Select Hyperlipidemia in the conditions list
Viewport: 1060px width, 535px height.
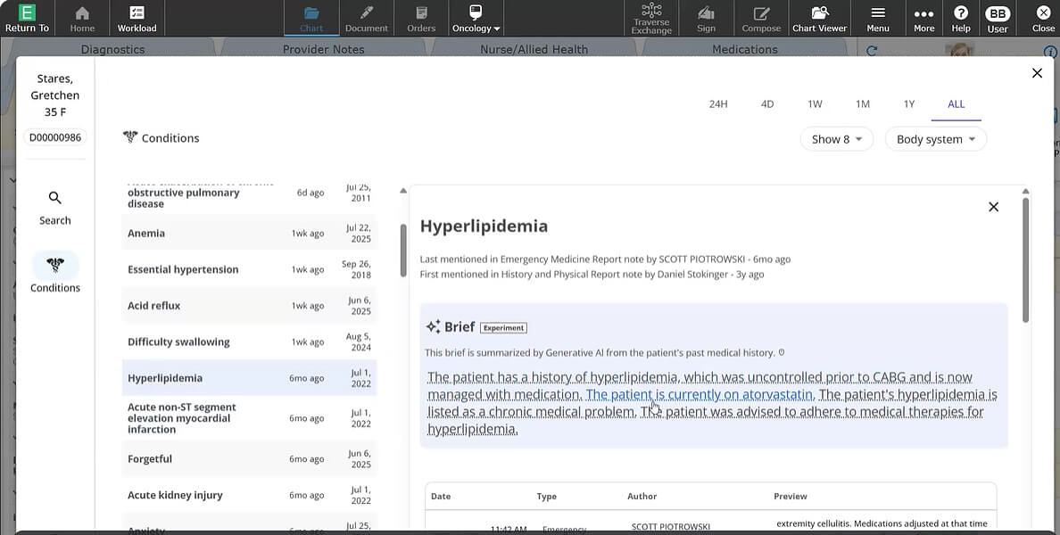click(x=164, y=377)
